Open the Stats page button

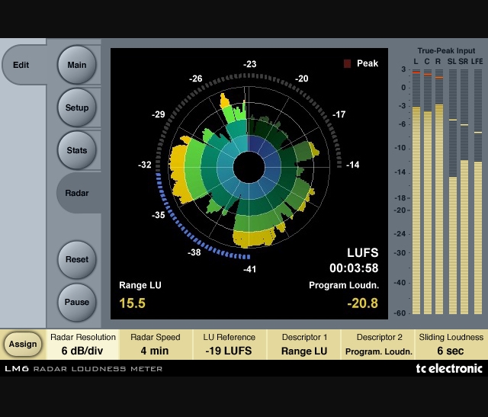[77, 150]
